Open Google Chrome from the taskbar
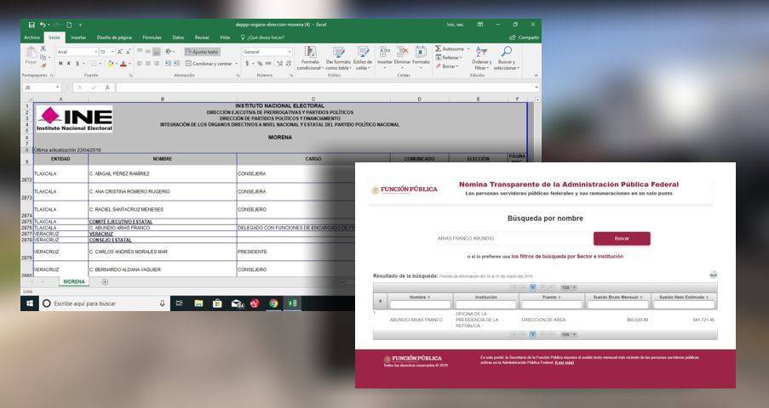Image resolution: width=769 pixels, height=408 pixels. tap(273, 303)
